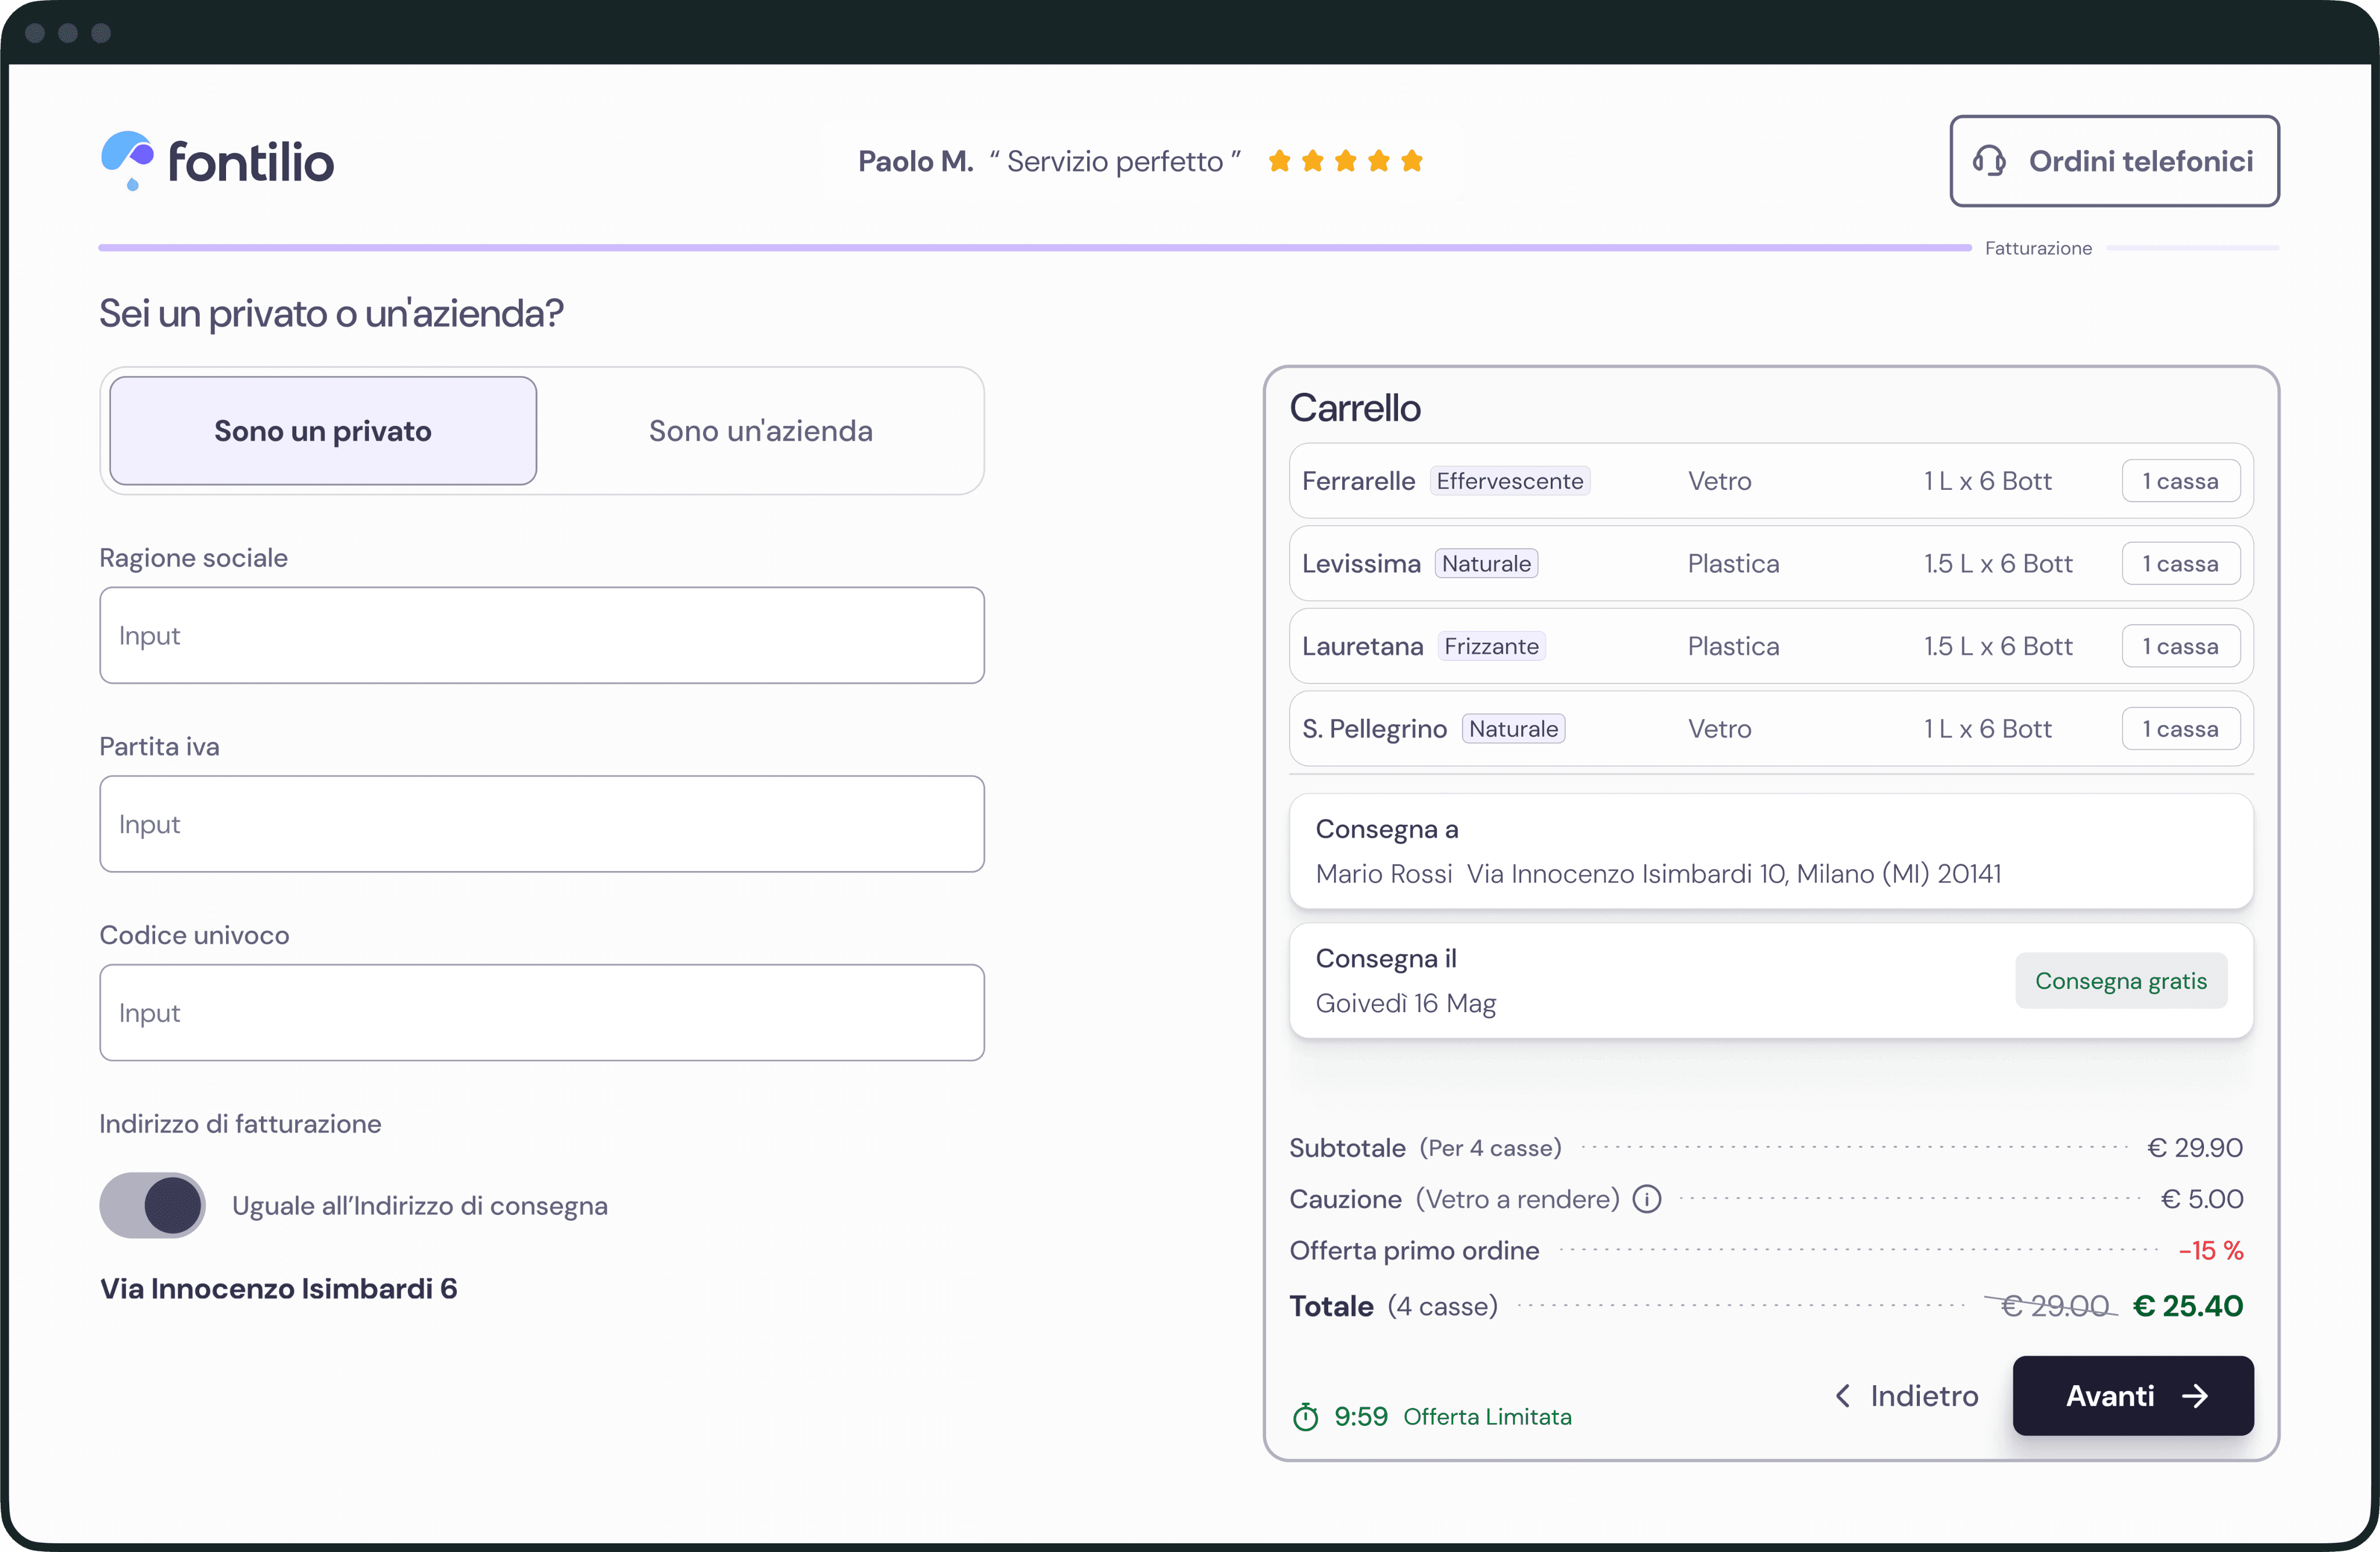Click the left chevron next to Indietro
The width and height of the screenshot is (2380, 1552).
point(1842,1395)
